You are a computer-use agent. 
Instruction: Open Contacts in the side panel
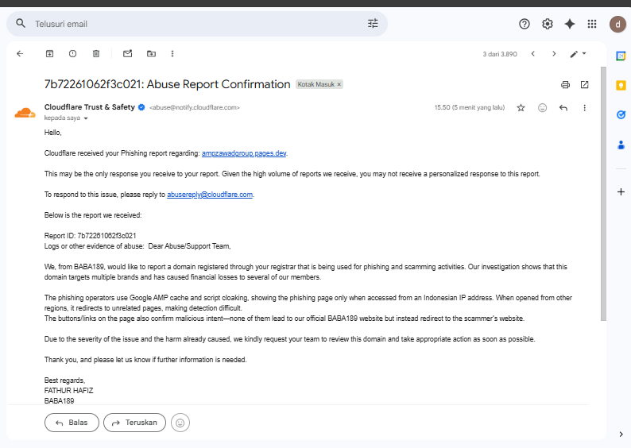(621, 145)
